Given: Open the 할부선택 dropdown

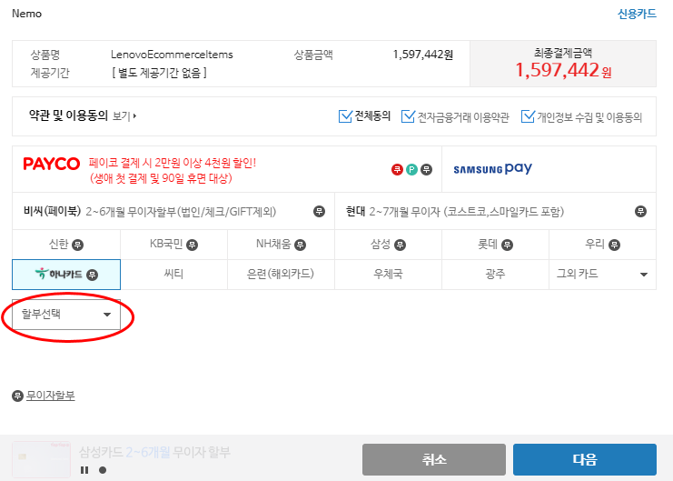Looking at the screenshot, I should [66, 315].
